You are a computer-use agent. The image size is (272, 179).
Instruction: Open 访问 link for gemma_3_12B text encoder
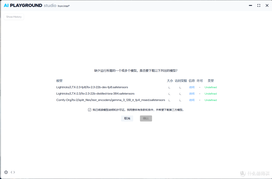[192, 100]
